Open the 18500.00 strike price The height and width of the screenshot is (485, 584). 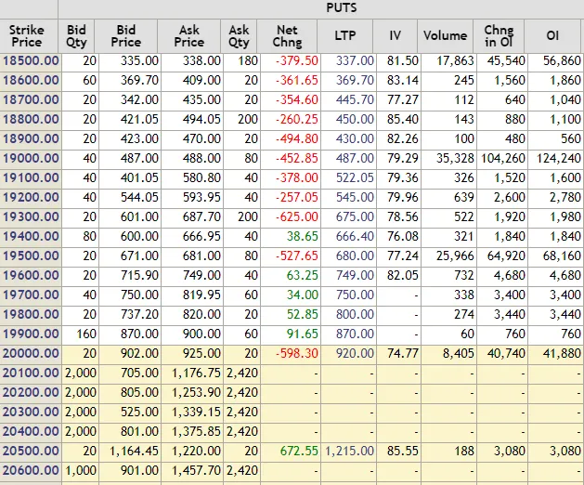point(31,60)
